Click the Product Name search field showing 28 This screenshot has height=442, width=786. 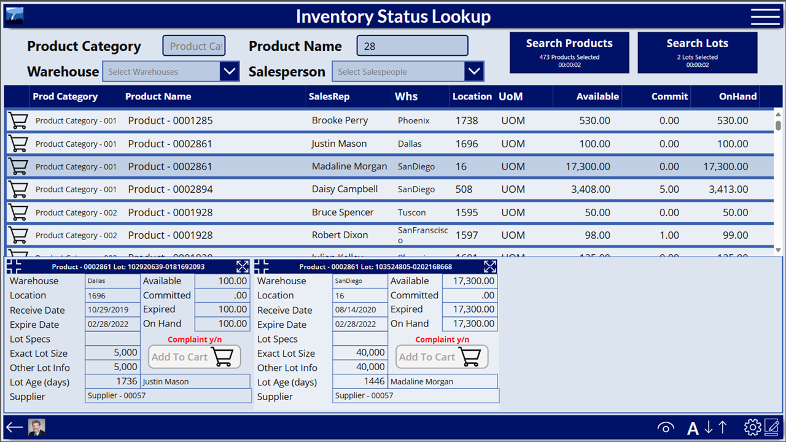pyautogui.click(x=411, y=45)
